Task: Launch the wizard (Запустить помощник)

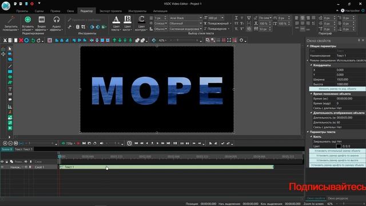Action: pos(11,23)
